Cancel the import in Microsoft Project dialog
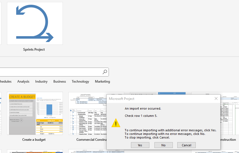 (187, 145)
